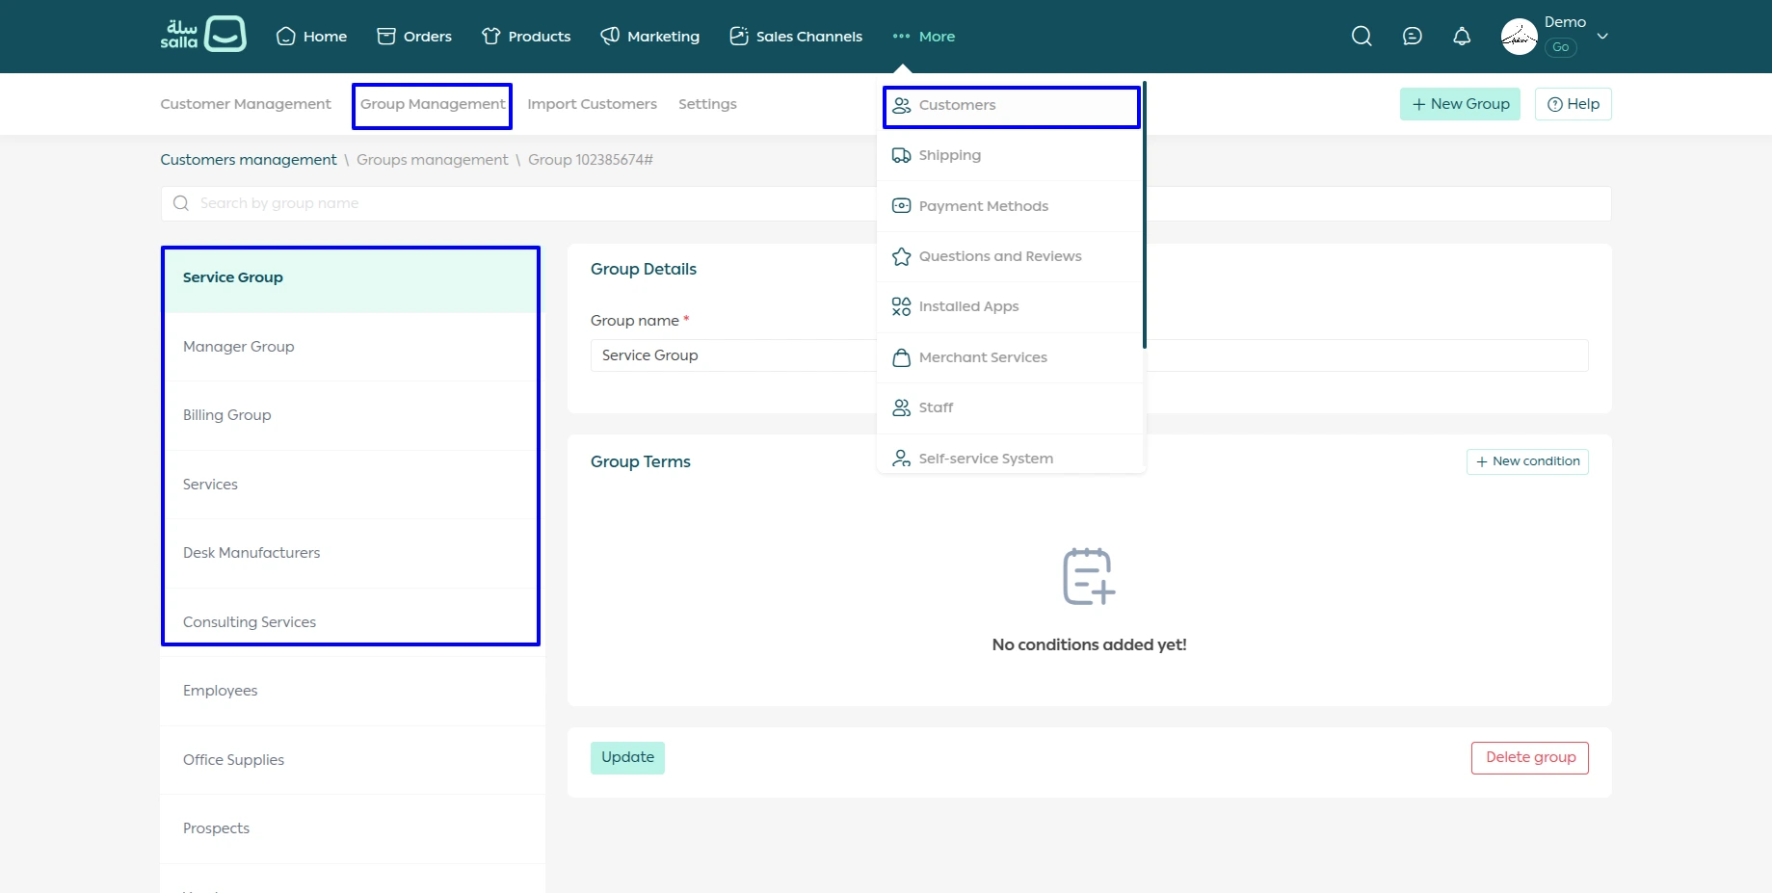This screenshot has height=893, width=1772.
Task: Select Payment Methods from the dropdown menu
Action: [983, 206]
